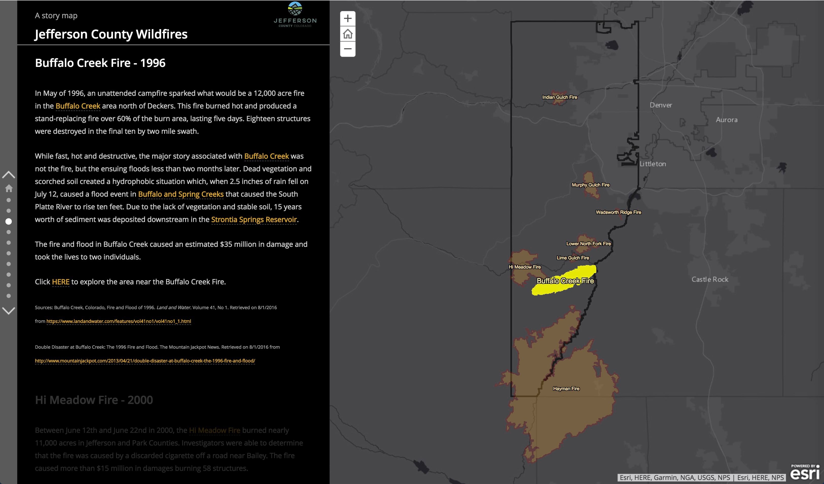
Task: Go to next section with down chevron
Action: pos(9,310)
